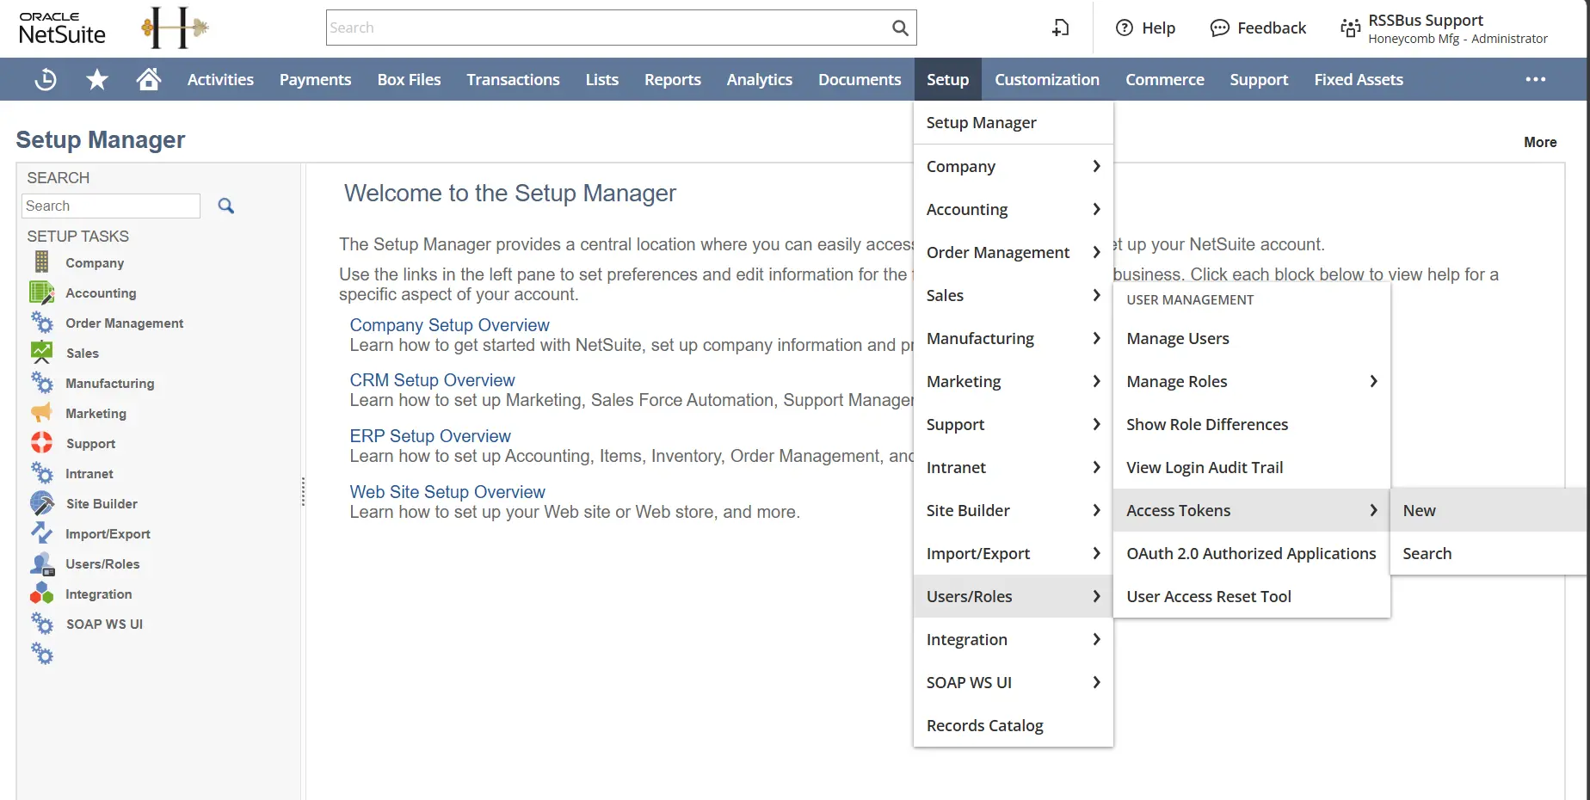
Task: Select the Marketing megaphone icon
Action: click(41, 413)
